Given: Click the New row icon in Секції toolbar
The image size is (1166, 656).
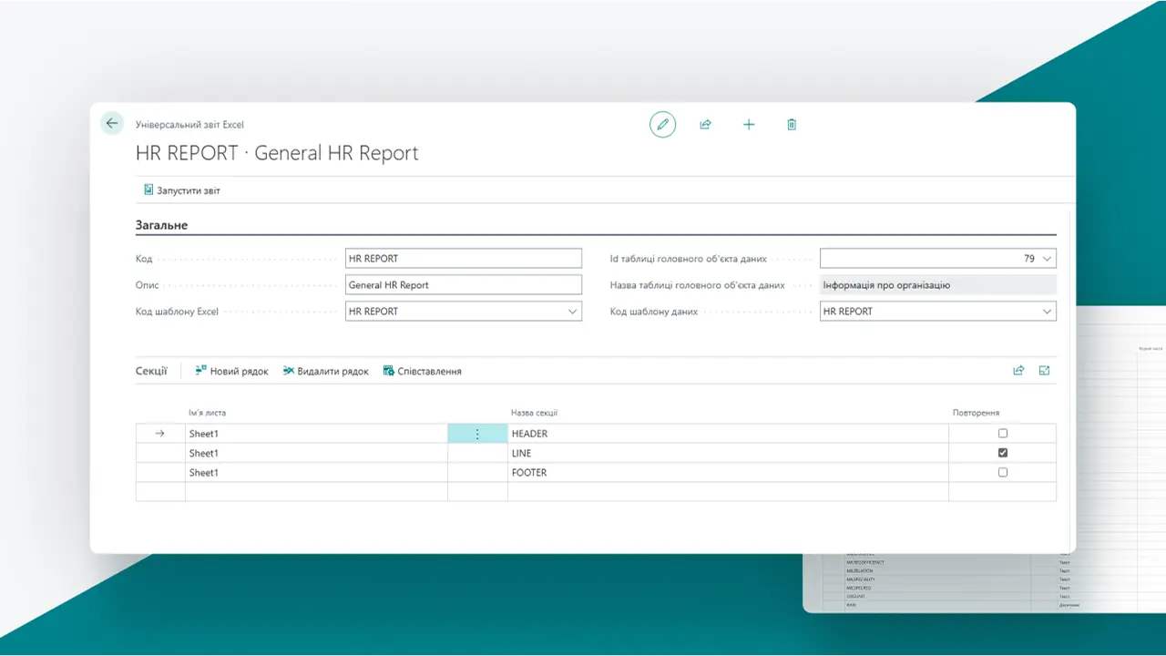Looking at the screenshot, I should click(231, 371).
